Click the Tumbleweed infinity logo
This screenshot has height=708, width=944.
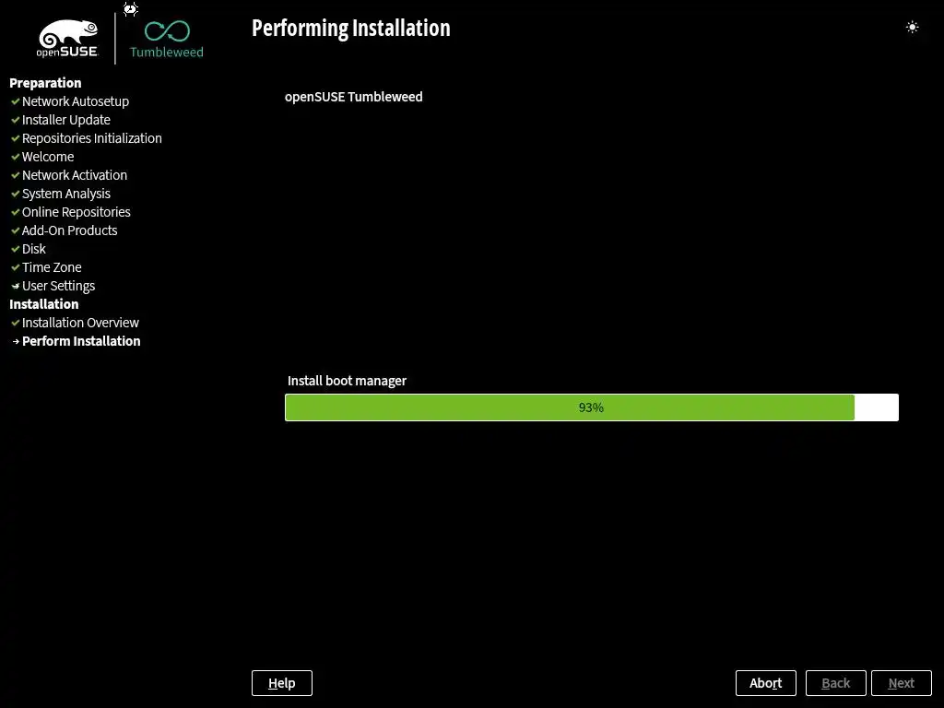pos(167,39)
